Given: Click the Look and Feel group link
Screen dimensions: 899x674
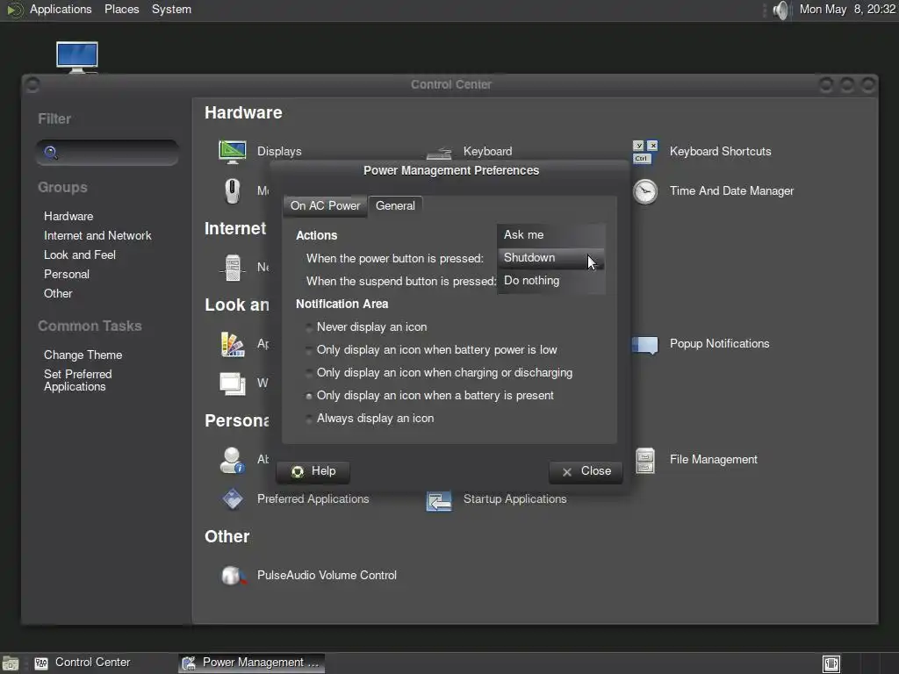Looking at the screenshot, I should [80, 255].
